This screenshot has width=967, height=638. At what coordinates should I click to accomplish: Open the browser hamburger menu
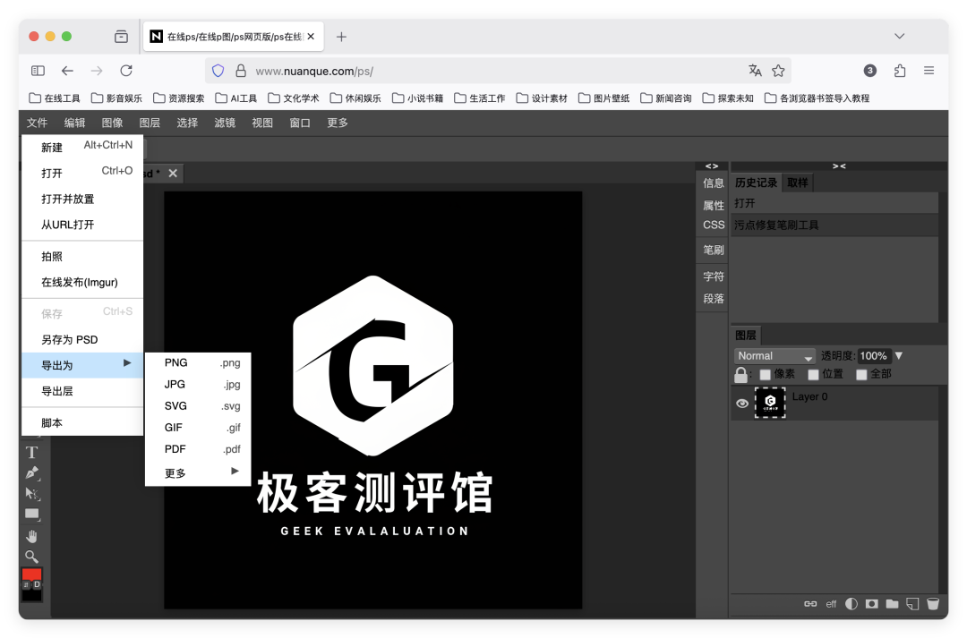pyautogui.click(x=928, y=71)
